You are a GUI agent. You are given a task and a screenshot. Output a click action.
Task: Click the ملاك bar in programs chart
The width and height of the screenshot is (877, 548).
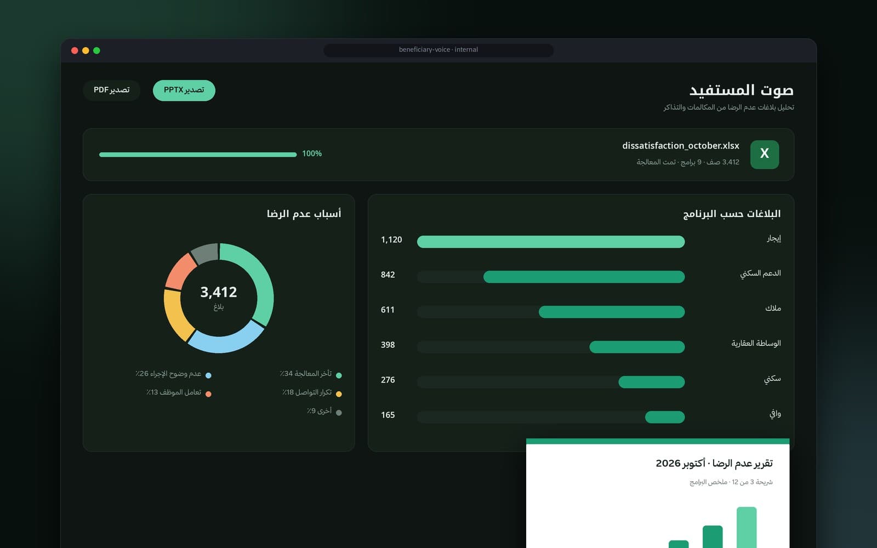tap(612, 312)
